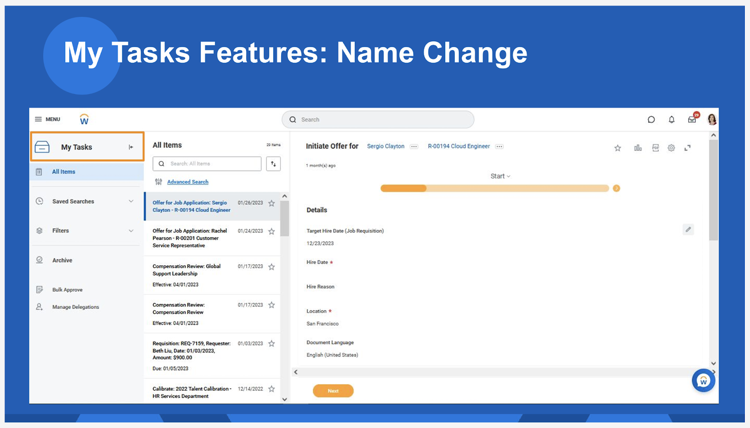Star the 2022 Talent Calibration item
This screenshot has height=428, width=750.
click(271, 389)
